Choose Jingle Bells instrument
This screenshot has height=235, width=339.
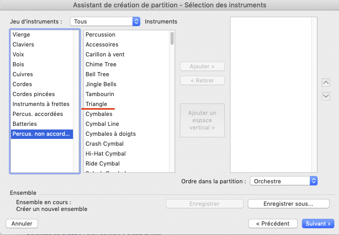tap(101, 84)
